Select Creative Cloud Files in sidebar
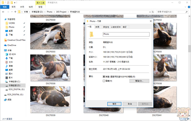This screenshot has width=191, height=121. pyautogui.click(x=15, y=40)
